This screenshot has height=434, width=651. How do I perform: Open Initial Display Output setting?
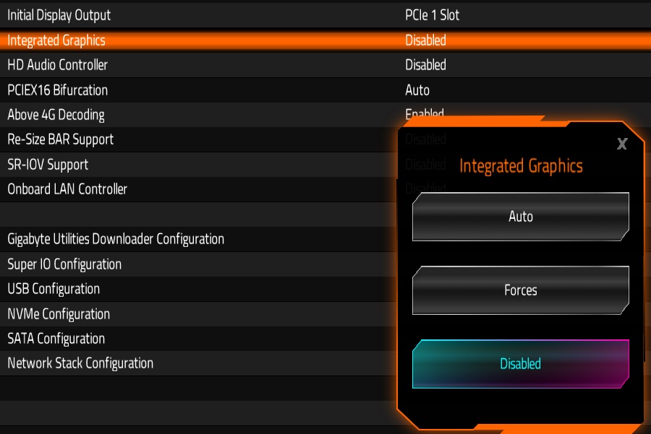(59, 15)
